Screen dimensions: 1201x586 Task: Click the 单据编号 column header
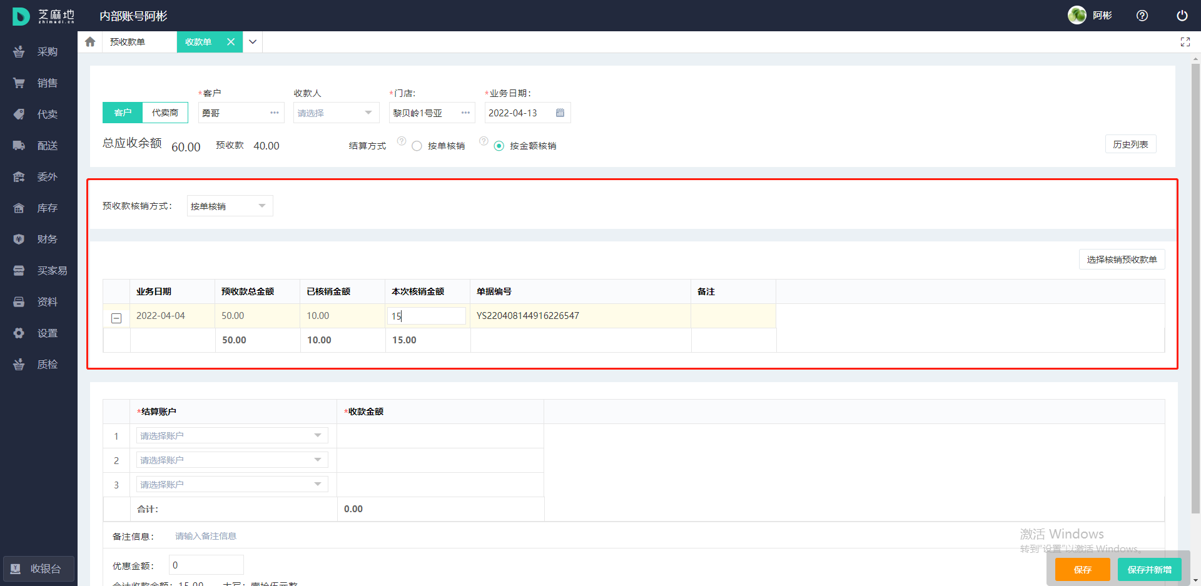pyautogui.click(x=580, y=291)
